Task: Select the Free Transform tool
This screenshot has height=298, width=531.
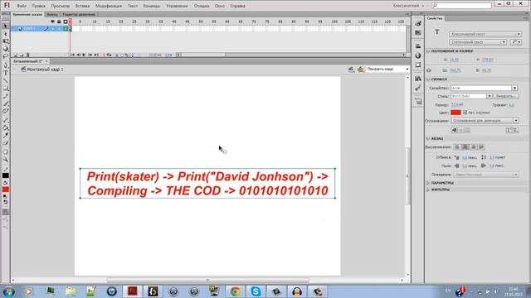Action: 6,41
